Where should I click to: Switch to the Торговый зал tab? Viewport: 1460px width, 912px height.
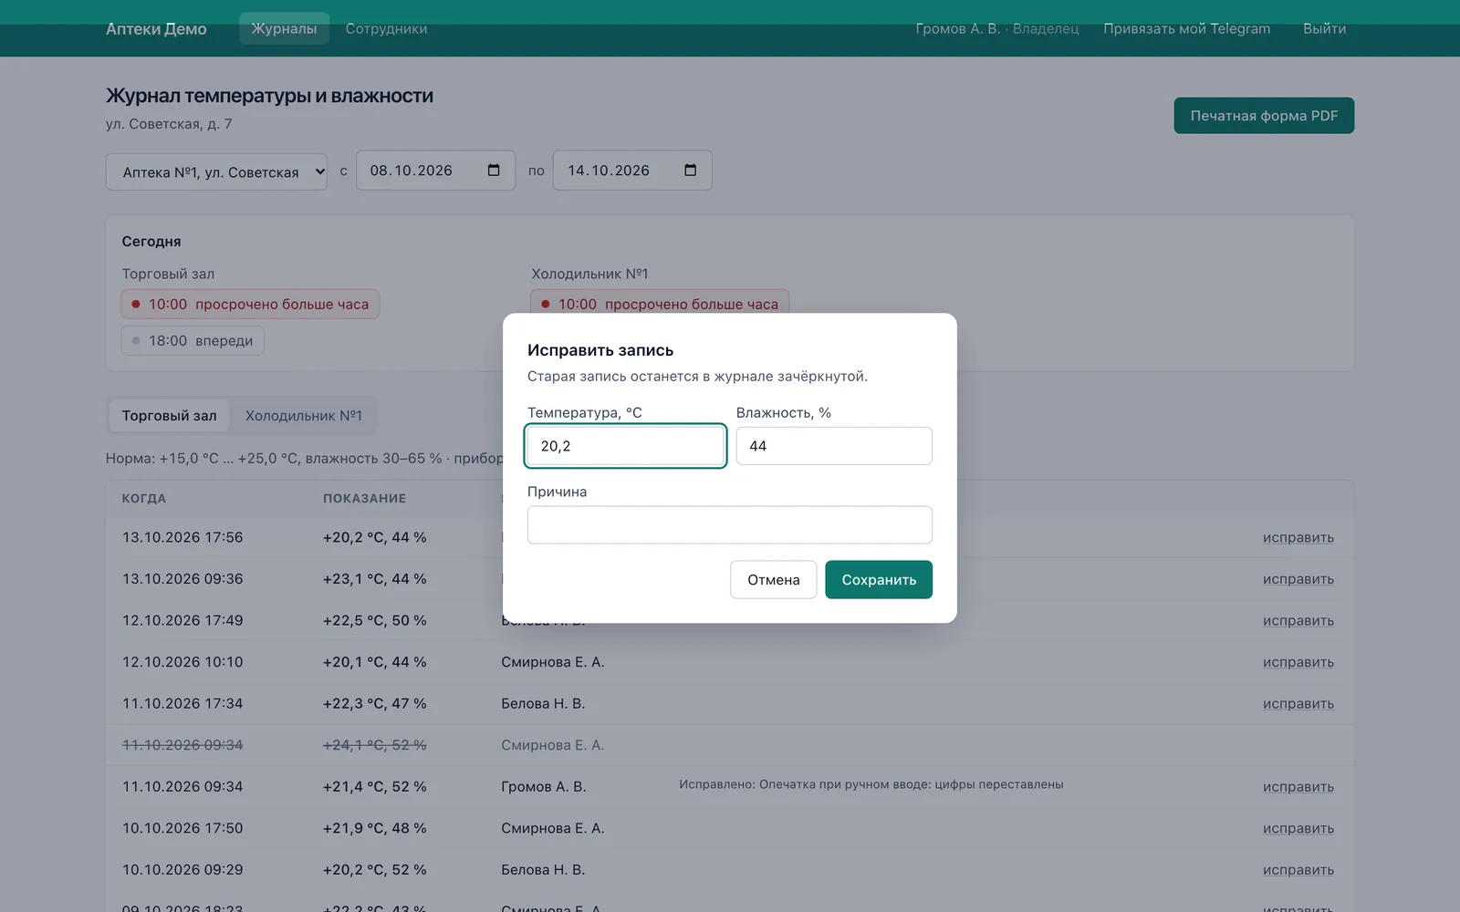point(170,416)
